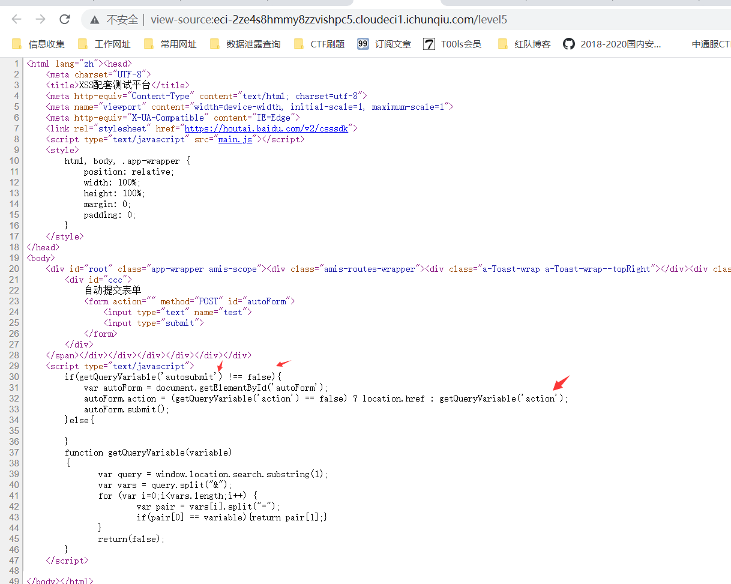This screenshot has width=731, height=584.
Task: Open the CTF刷题 bookmark folder
Action: click(x=319, y=44)
